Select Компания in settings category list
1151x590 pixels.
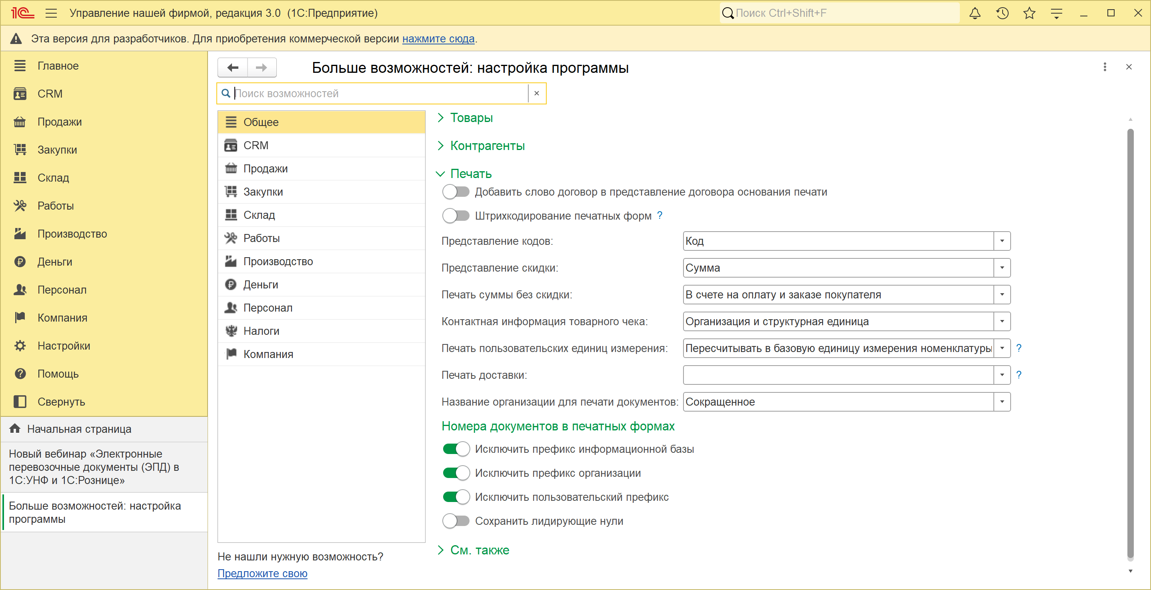click(321, 354)
